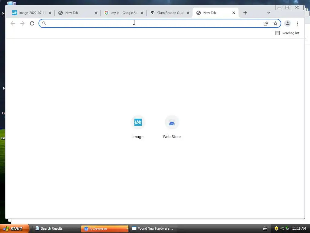The height and width of the screenshot is (233, 310).
Task: Reload the current page
Action: point(32,23)
